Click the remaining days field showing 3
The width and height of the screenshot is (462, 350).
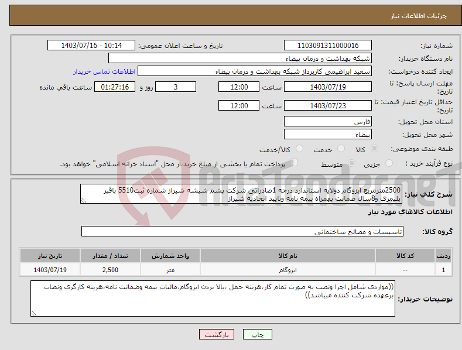(176, 87)
